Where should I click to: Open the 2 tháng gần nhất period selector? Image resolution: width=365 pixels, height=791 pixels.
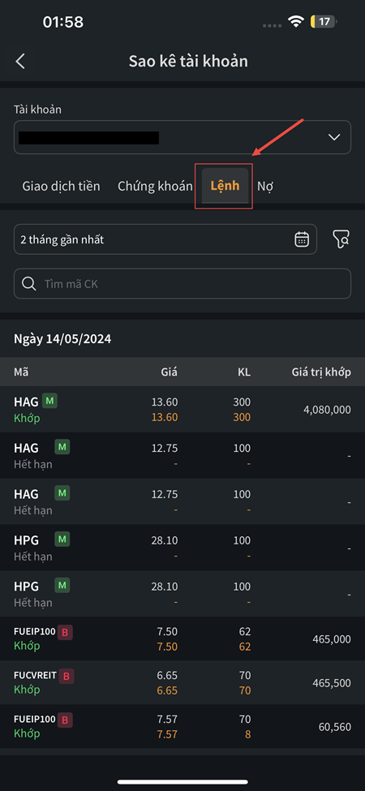point(165,239)
